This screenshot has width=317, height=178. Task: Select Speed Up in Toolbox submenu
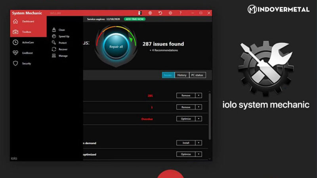pos(63,36)
